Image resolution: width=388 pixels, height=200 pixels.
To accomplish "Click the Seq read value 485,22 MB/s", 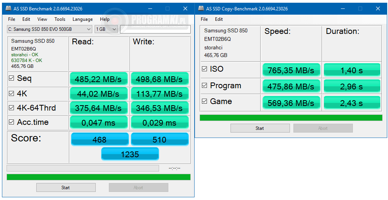I will click(x=99, y=79).
